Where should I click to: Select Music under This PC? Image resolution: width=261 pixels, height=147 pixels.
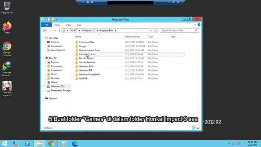pos(54,74)
